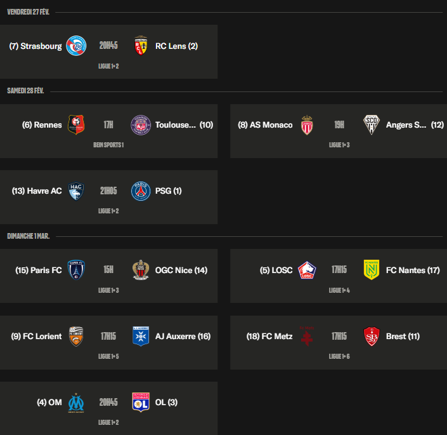Open the FC Nantes yellow crest
Viewport: 447px width, 435px height.
[372, 270]
